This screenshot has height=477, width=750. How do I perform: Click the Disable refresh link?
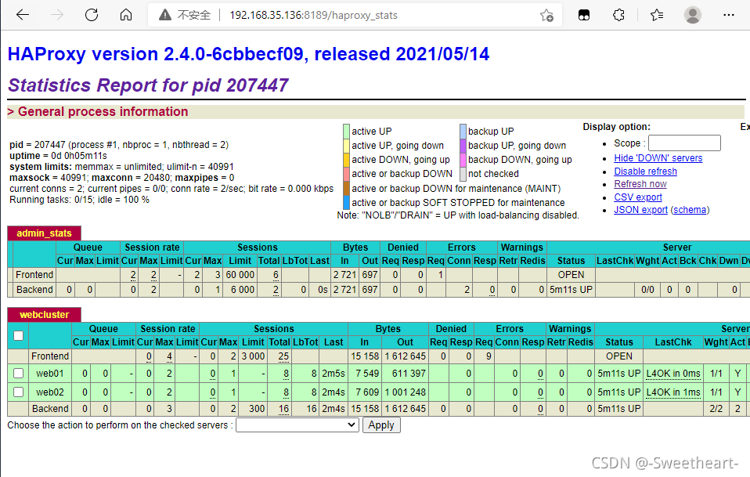pos(645,172)
